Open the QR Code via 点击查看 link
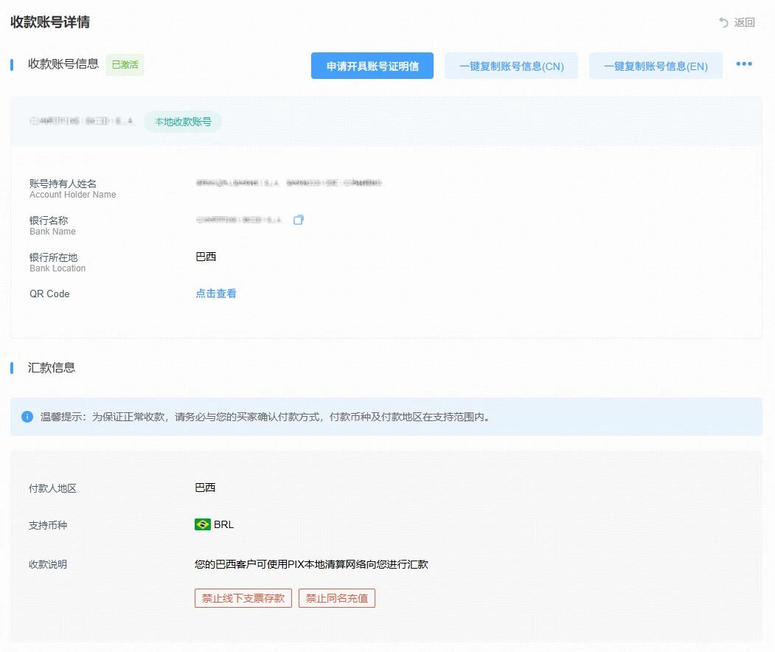 pyautogui.click(x=215, y=293)
